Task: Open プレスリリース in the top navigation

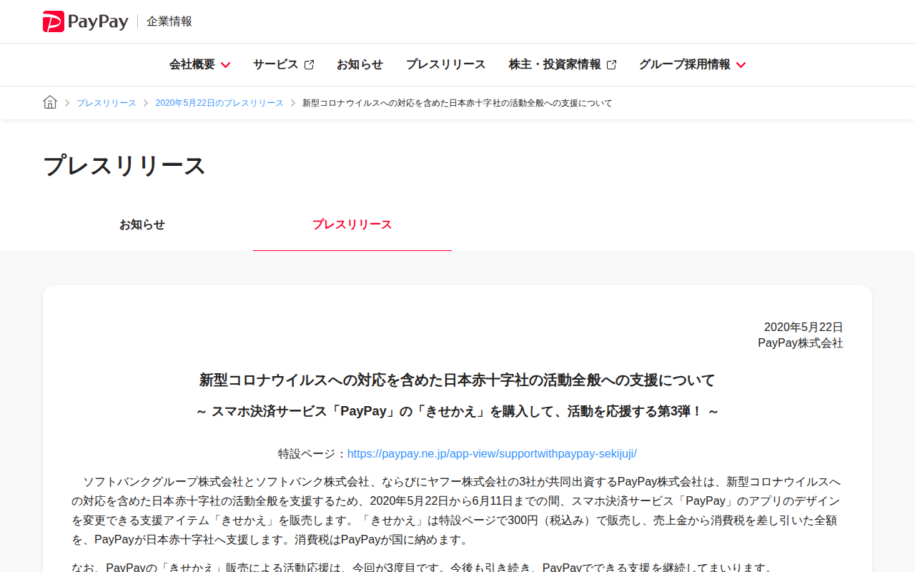Action: pos(445,64)
